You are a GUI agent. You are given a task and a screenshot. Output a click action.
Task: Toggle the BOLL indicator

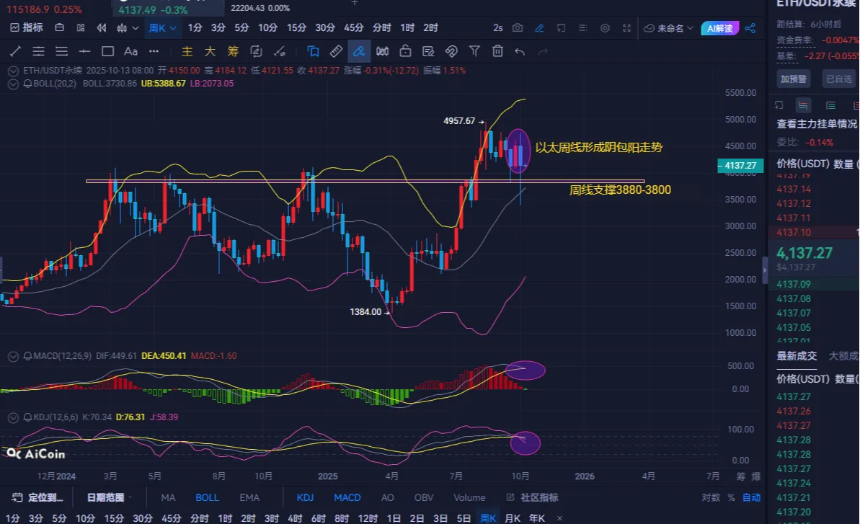tap(208, 497)
